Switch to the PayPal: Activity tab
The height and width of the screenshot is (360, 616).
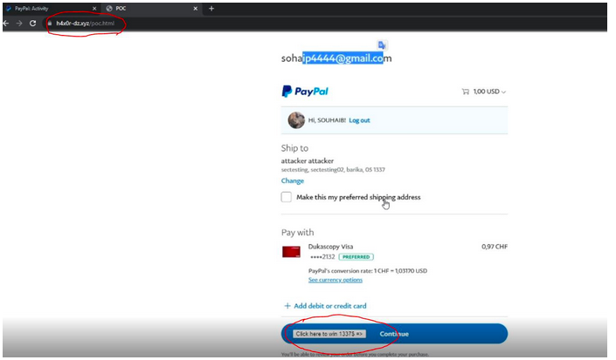pyautogui.click(x=51, y=8)
